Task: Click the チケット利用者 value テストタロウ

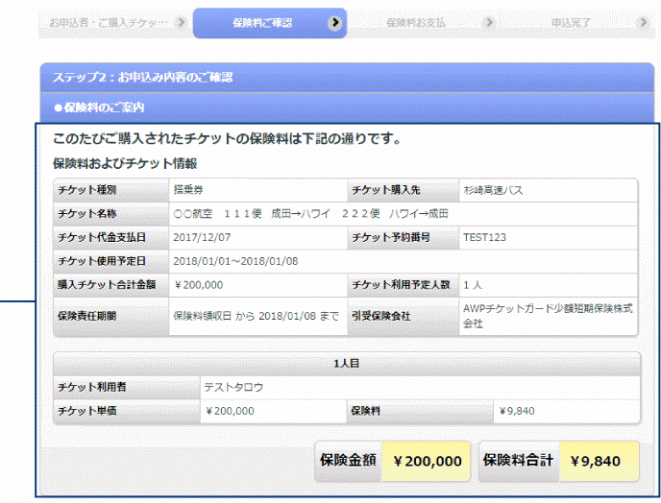Action: (234, 387)
